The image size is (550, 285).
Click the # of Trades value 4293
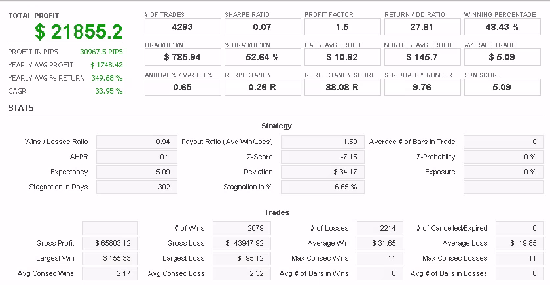point(183,27)
